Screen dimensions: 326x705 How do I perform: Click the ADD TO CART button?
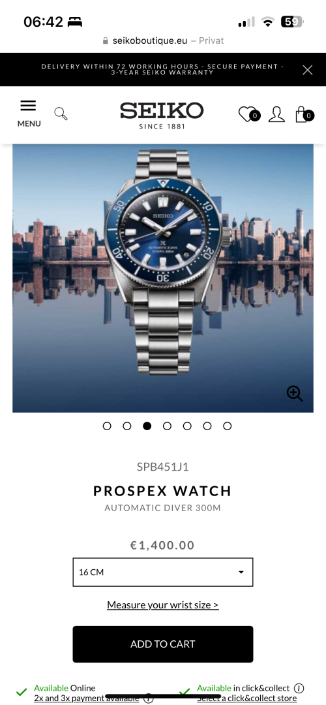click(163, 644)
